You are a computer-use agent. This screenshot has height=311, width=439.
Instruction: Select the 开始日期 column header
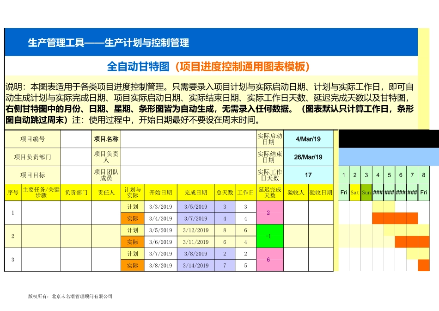click(x=161, y=193)
